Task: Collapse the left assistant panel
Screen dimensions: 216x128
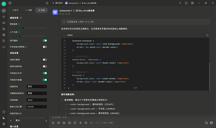Action: coord(10,3)
